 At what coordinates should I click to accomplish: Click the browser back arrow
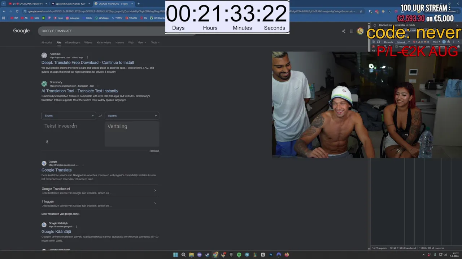tap(4, 11)
